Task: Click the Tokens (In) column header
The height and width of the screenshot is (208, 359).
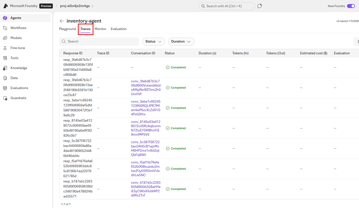Action: pyautogui.click(x=240, y=53)
